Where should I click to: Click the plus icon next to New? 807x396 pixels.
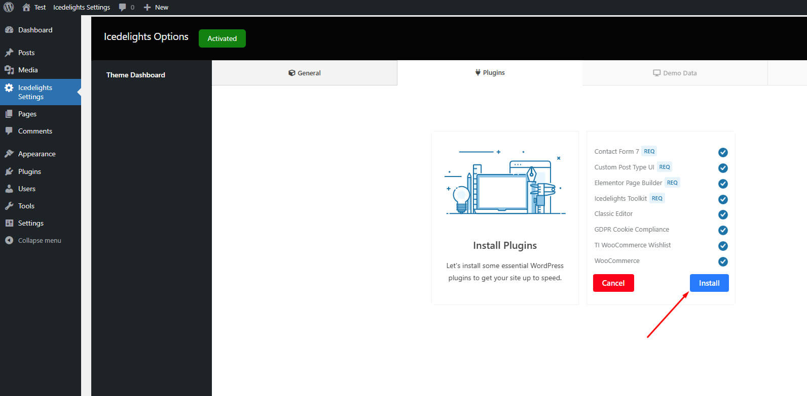coord(147,7)
